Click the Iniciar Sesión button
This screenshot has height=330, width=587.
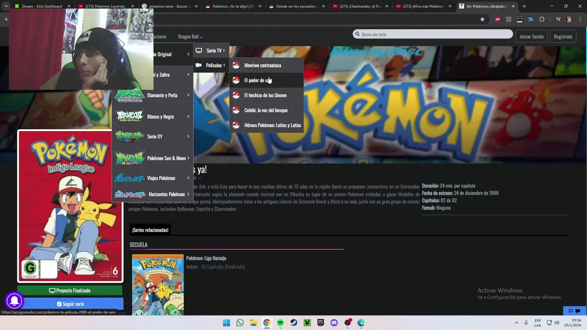pos(532,37)
